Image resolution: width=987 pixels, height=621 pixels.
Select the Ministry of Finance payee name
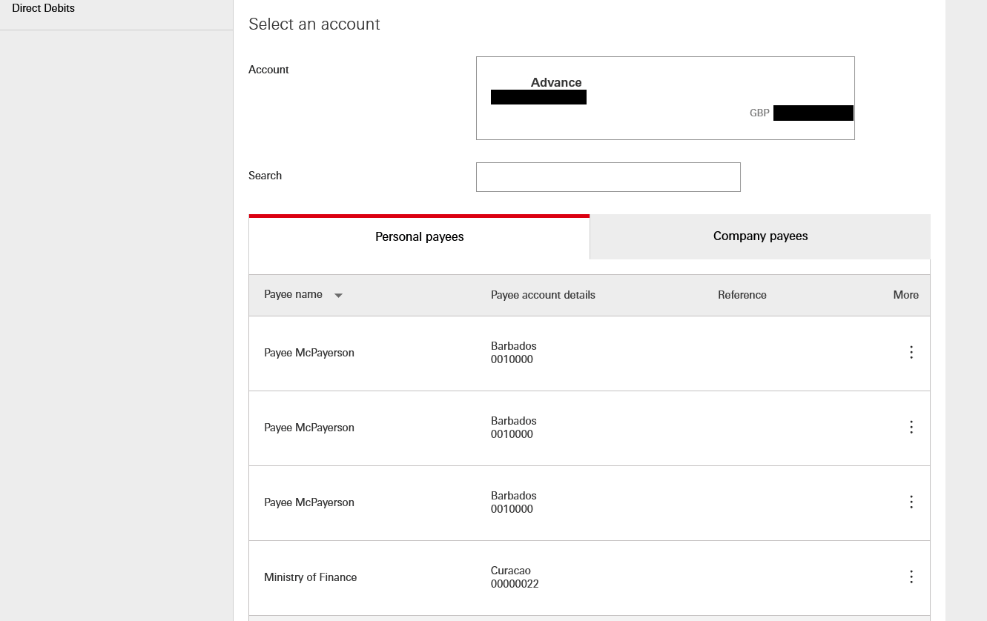[x=310, y=577]
